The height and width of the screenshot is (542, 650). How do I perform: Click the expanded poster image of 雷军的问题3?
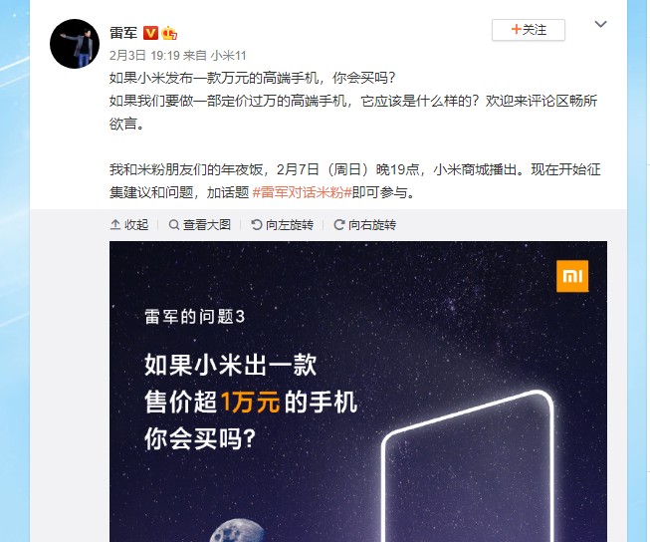[358, 392]
